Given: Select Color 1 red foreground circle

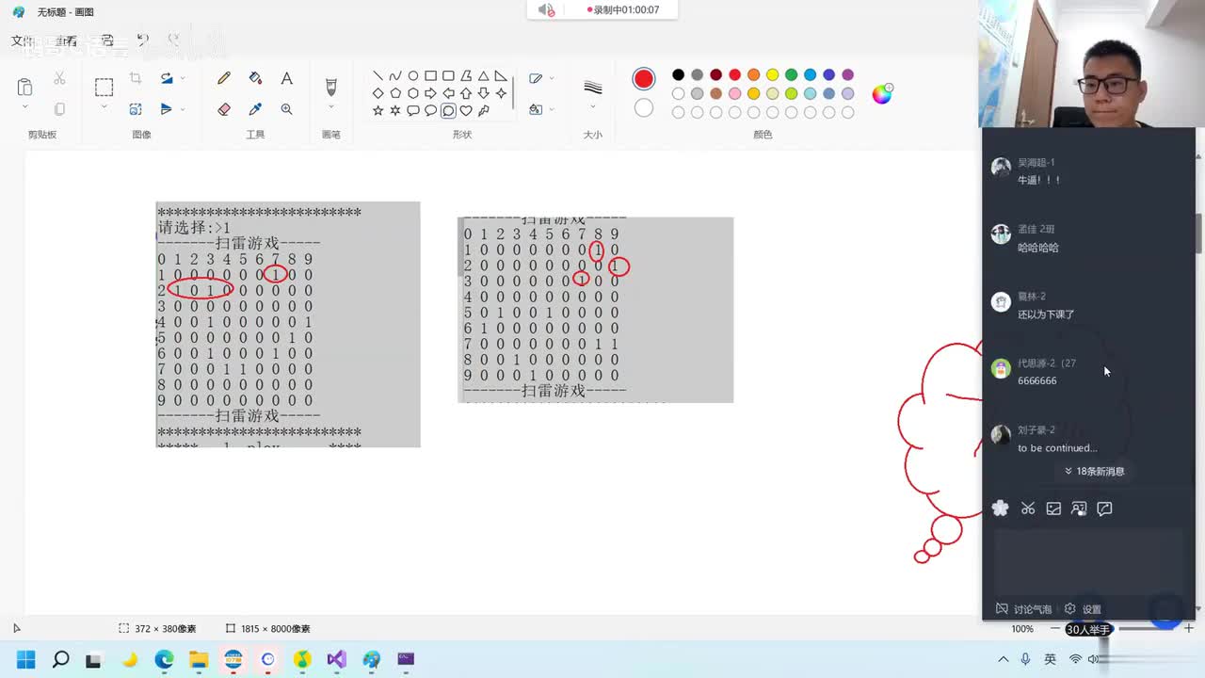Looking at the screenshot, I should tap(644, 79).
